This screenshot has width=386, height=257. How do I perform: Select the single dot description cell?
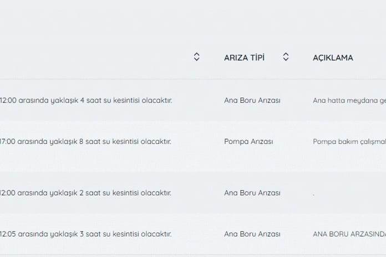coord(314,194)
